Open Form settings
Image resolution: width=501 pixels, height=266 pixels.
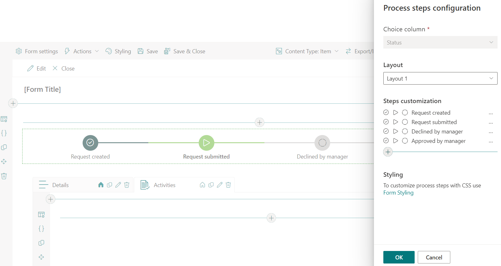pos(37,51)
